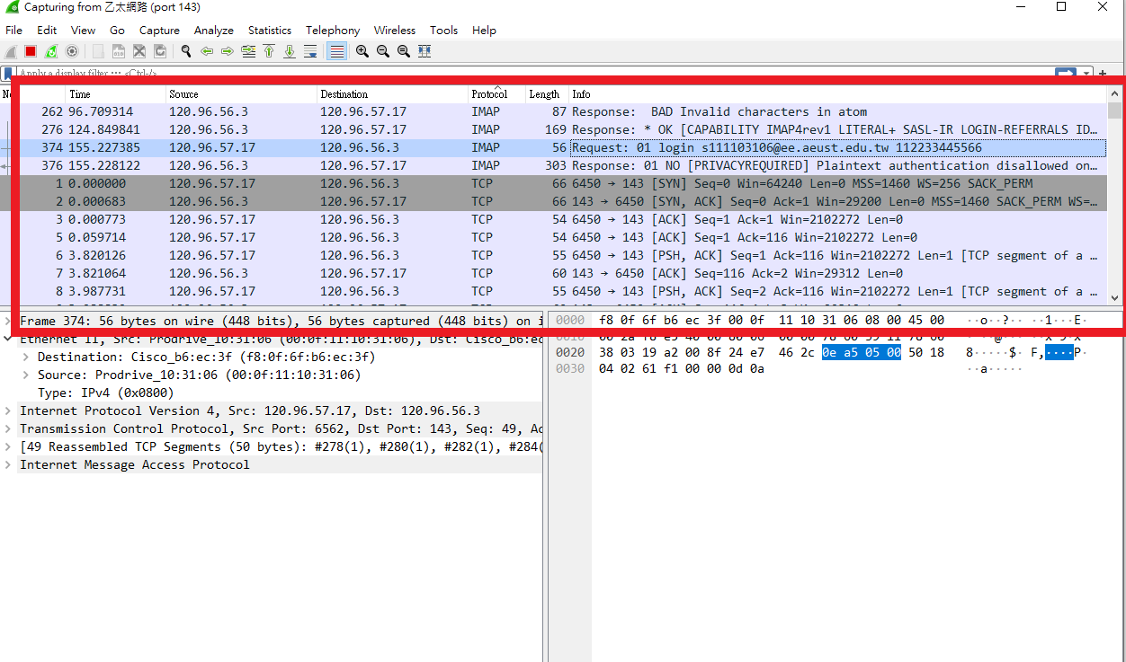The height and width of the screenshot is (662, 1126).
Task: Toggle packet list colorization button
Action: (337, 51)
